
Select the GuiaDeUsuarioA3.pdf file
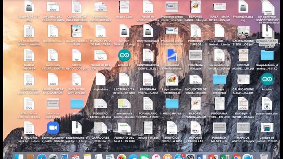[76, 31]
